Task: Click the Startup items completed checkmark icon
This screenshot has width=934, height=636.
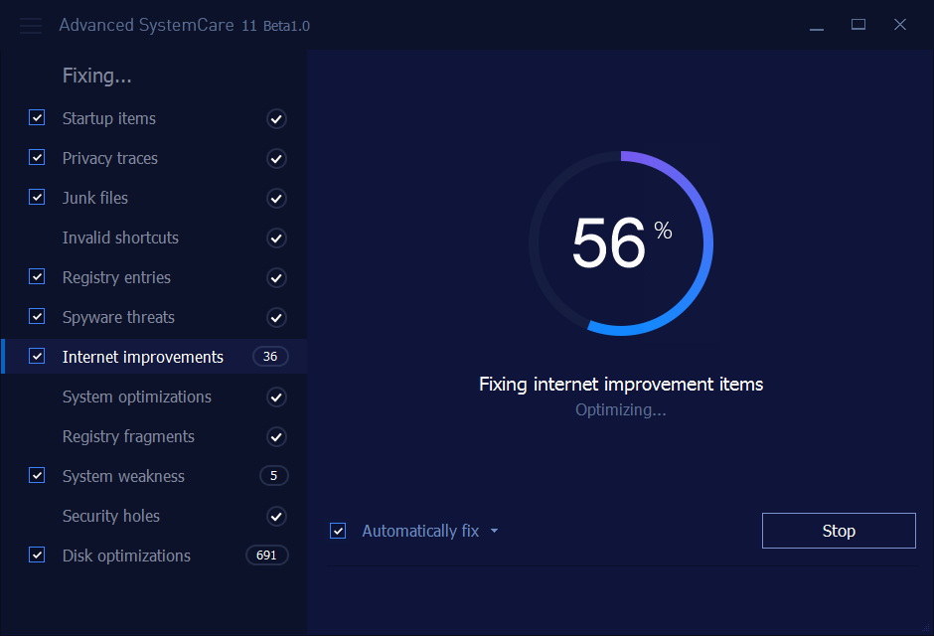Action: tap(276, 119)
